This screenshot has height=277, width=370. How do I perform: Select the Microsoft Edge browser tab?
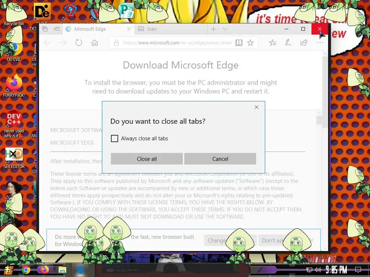tap(98, 29)
